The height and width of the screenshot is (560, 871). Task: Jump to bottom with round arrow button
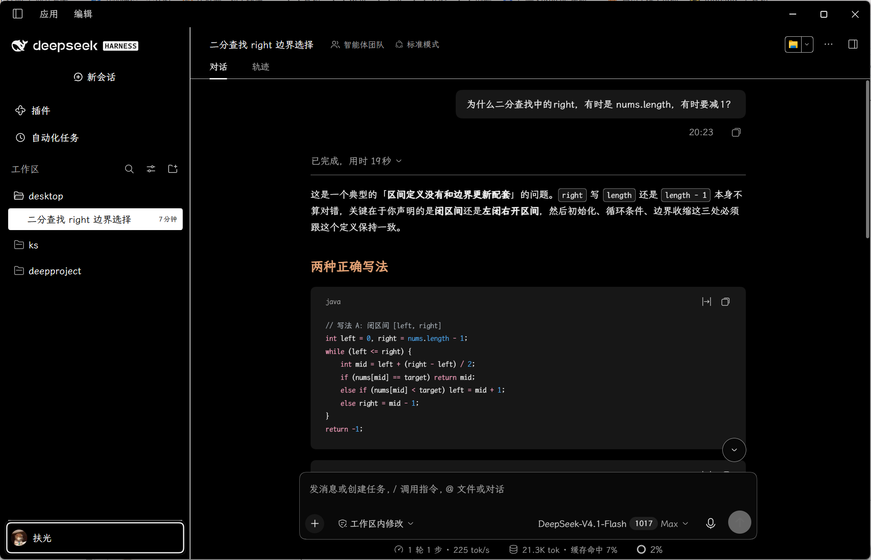tap(734, 450)
